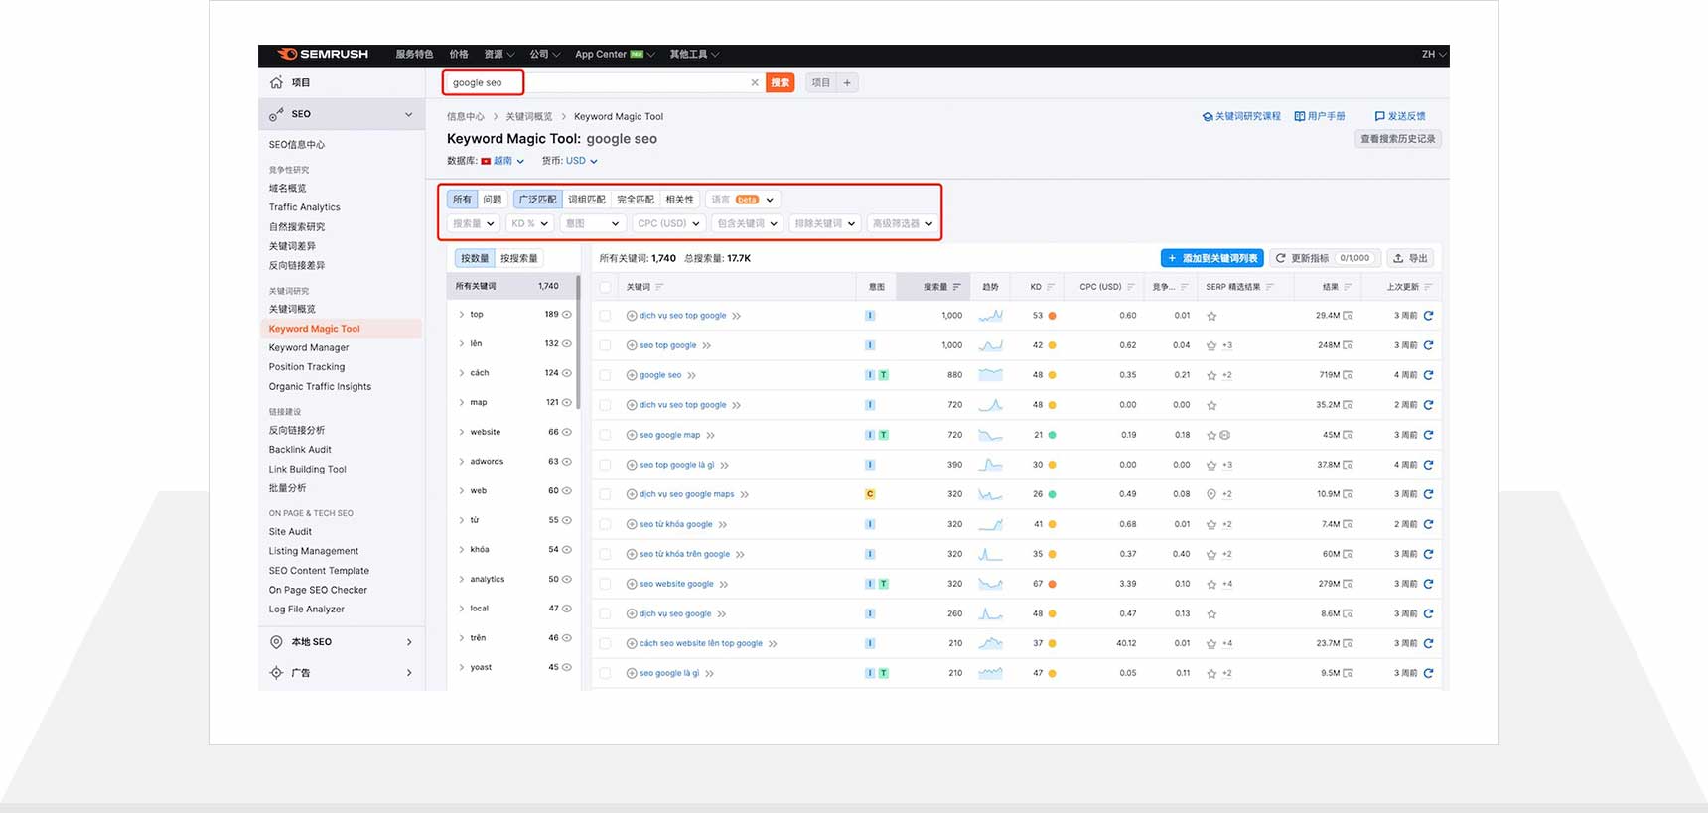Clear the search box with the X icon
This screenshot has width=1708, height=813.
pyautogui.click(x=755, y=83)
